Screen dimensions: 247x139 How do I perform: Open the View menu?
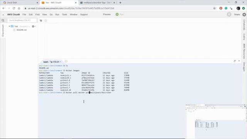click(45, 15)
